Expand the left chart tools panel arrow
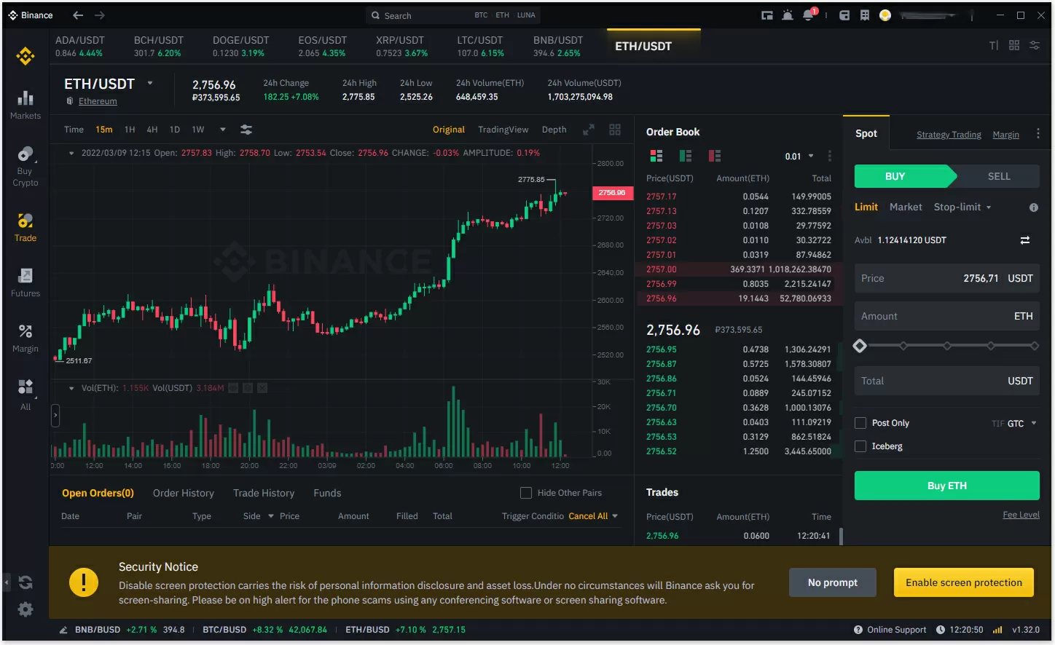This screenshot has width=1055, height=645. 55,416
